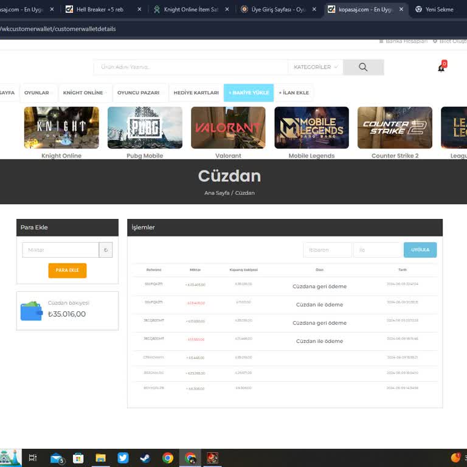467x467 pixels.
Task: Click the browser address bar URL
Action: 58,29
